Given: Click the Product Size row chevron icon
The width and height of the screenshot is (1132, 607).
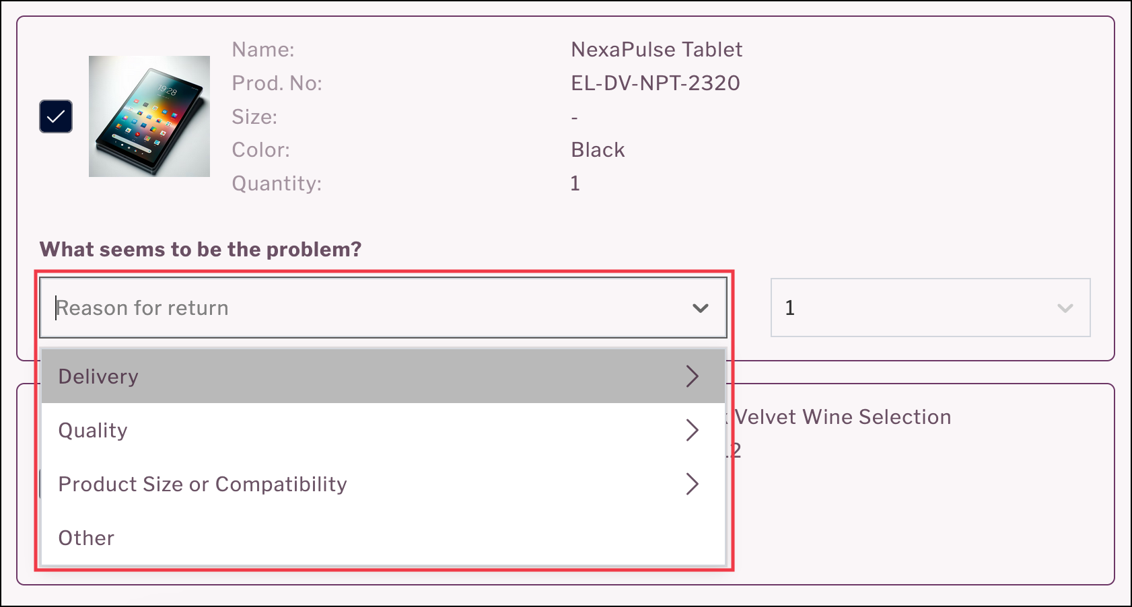Looking at the screenshot, I should [x=693, y=484].
